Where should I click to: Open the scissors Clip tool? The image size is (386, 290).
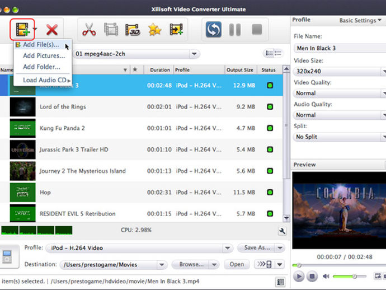coord(89,30)
